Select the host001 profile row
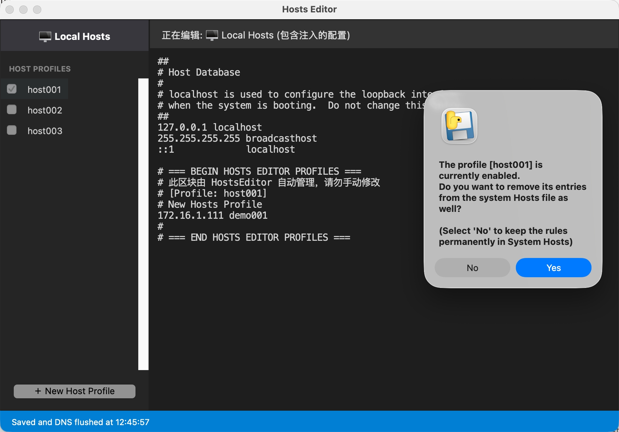This screenshot has width=619, height=432. pos(34,89)
